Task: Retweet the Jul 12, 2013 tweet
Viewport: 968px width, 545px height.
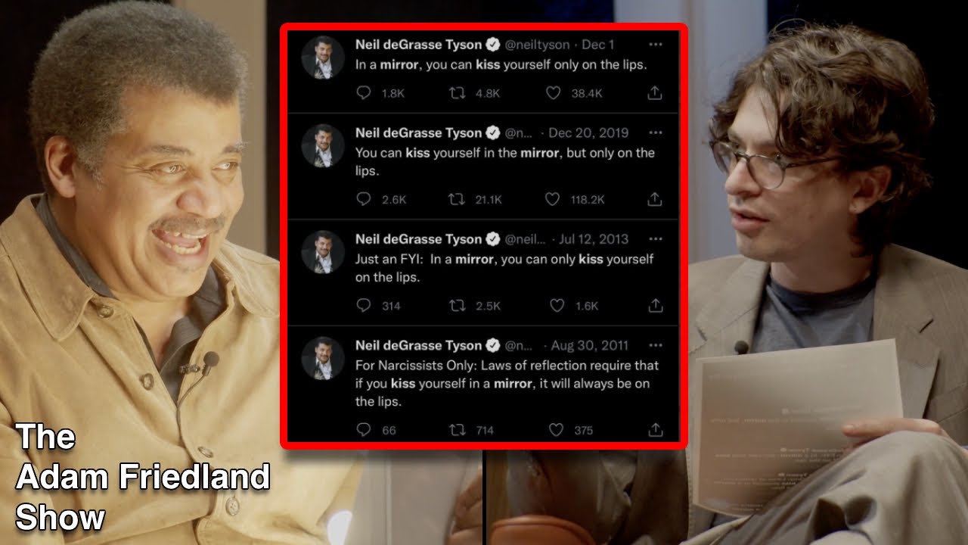Action: [458, 306]
